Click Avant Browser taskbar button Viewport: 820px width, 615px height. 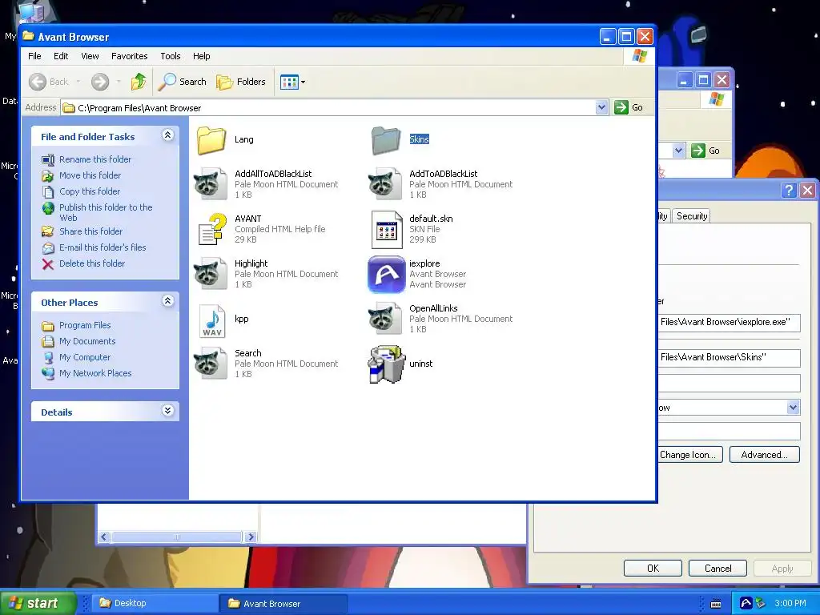point(283,604)
